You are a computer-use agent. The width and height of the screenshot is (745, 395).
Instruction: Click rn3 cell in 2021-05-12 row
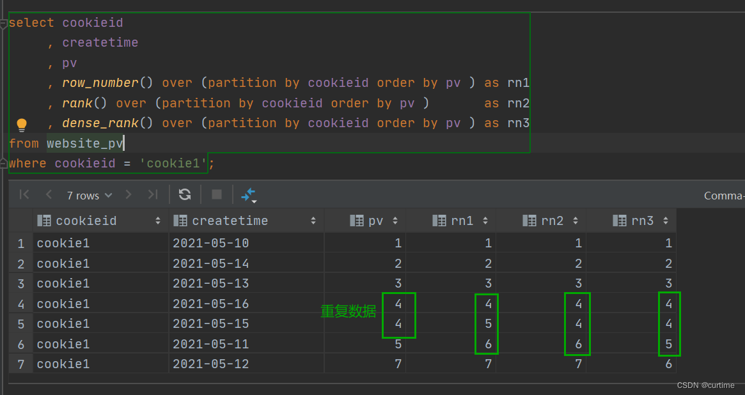pos(631,364)
